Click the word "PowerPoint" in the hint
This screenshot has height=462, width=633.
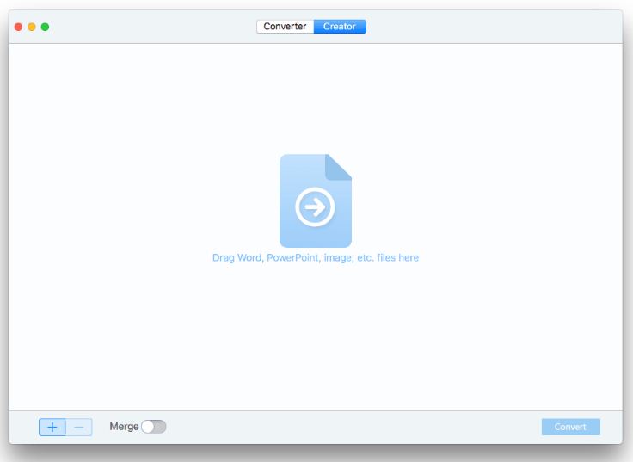click(292, 257)
